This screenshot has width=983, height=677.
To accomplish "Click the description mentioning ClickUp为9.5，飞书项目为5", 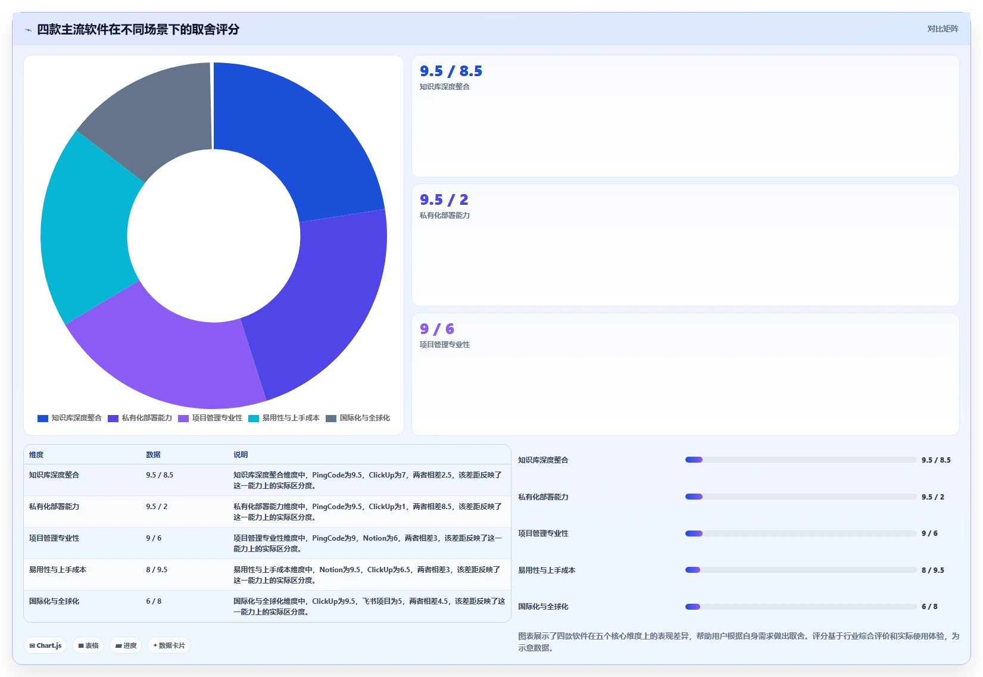I will pyautogui.click(x=369, y=607).
